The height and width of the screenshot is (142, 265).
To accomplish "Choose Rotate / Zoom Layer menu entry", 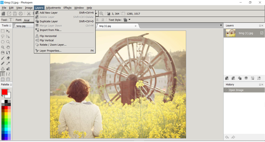I will pos(65,45).
